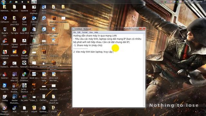Open UniKey desktop shortcut

[5, 98]
